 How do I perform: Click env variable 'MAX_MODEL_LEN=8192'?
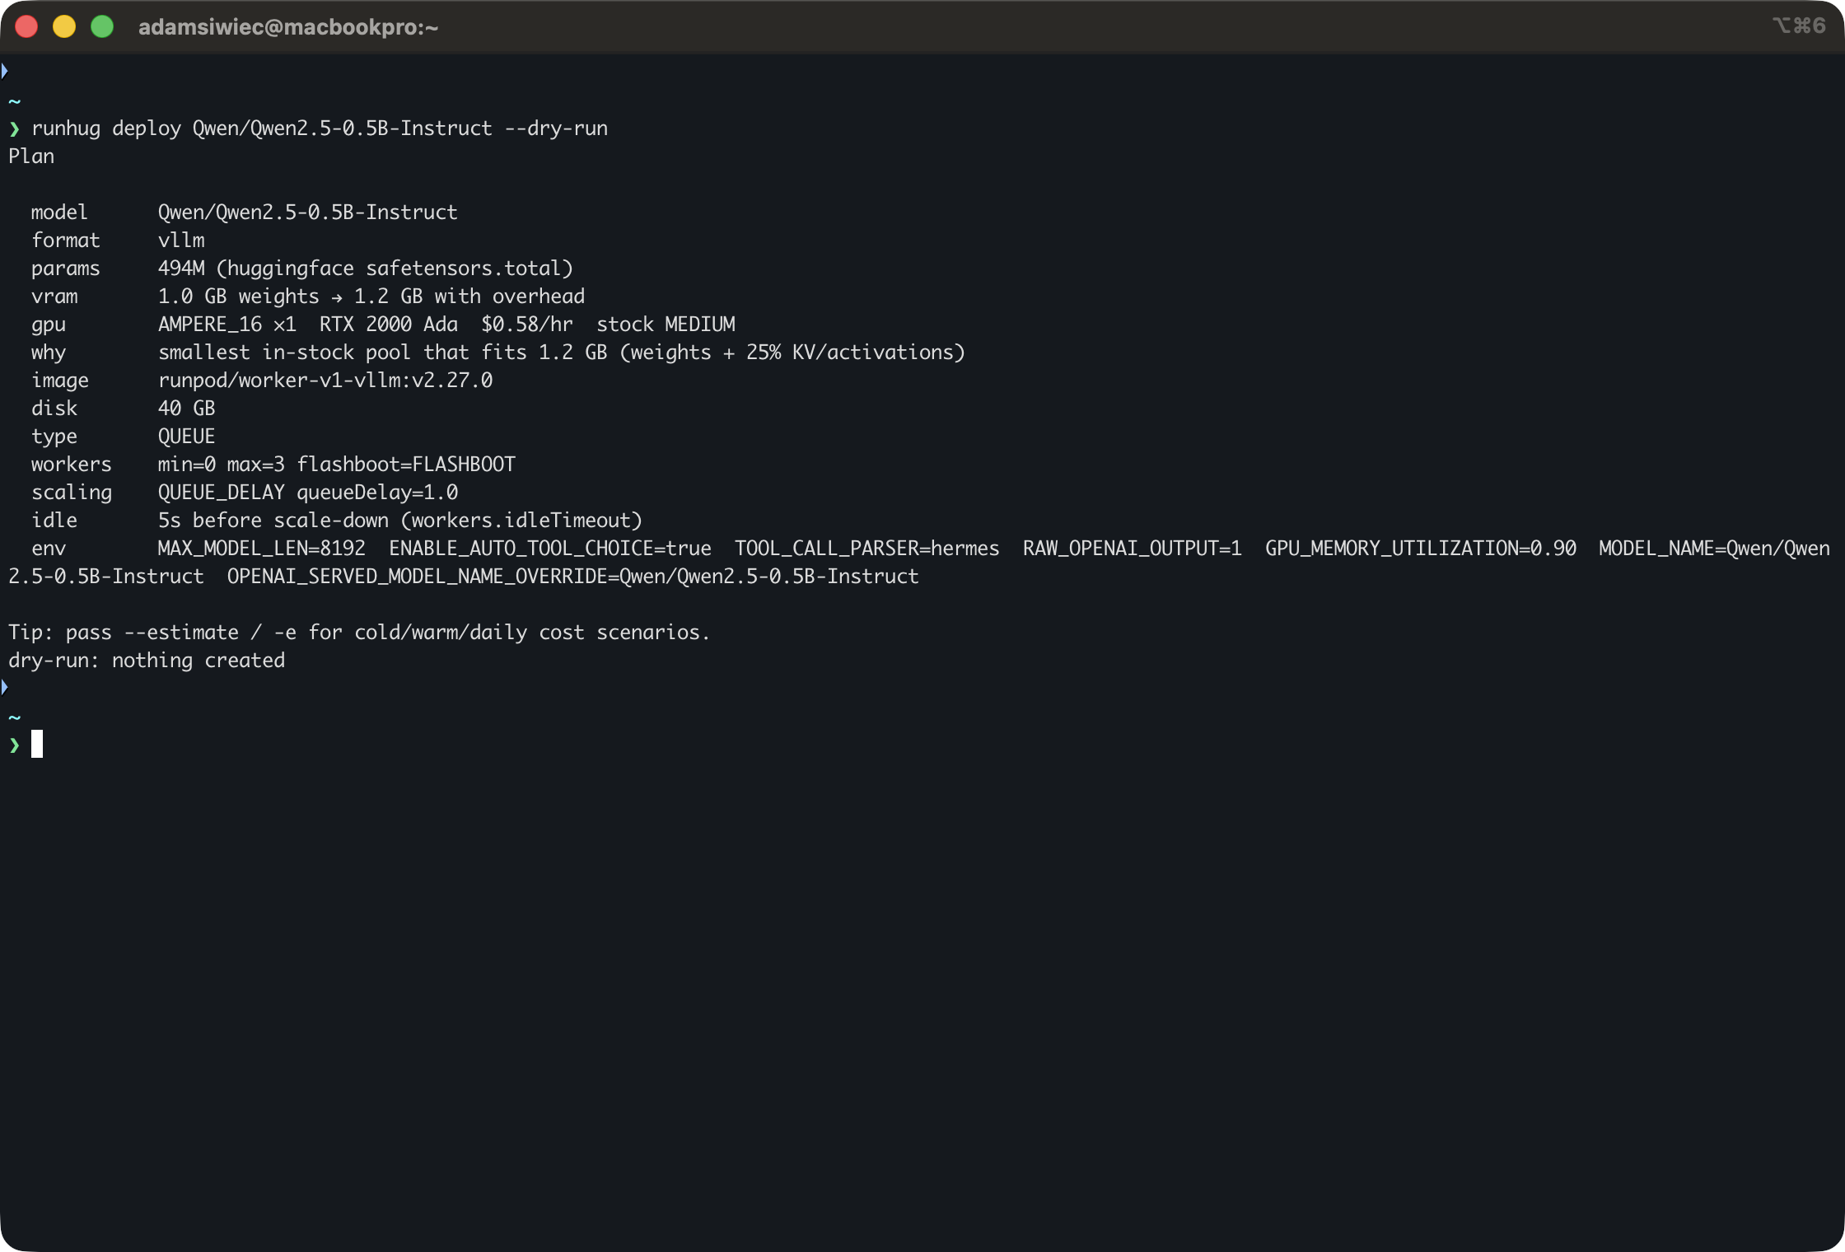pos(261,549)
